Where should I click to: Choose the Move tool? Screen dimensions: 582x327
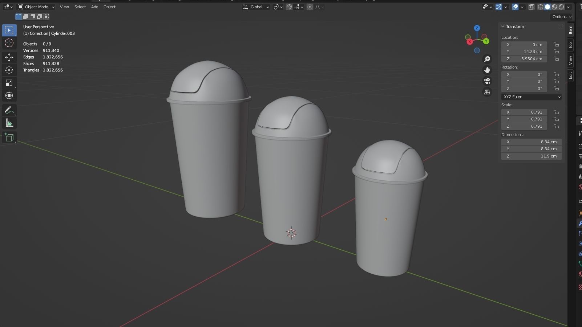(x=9, y=57)
